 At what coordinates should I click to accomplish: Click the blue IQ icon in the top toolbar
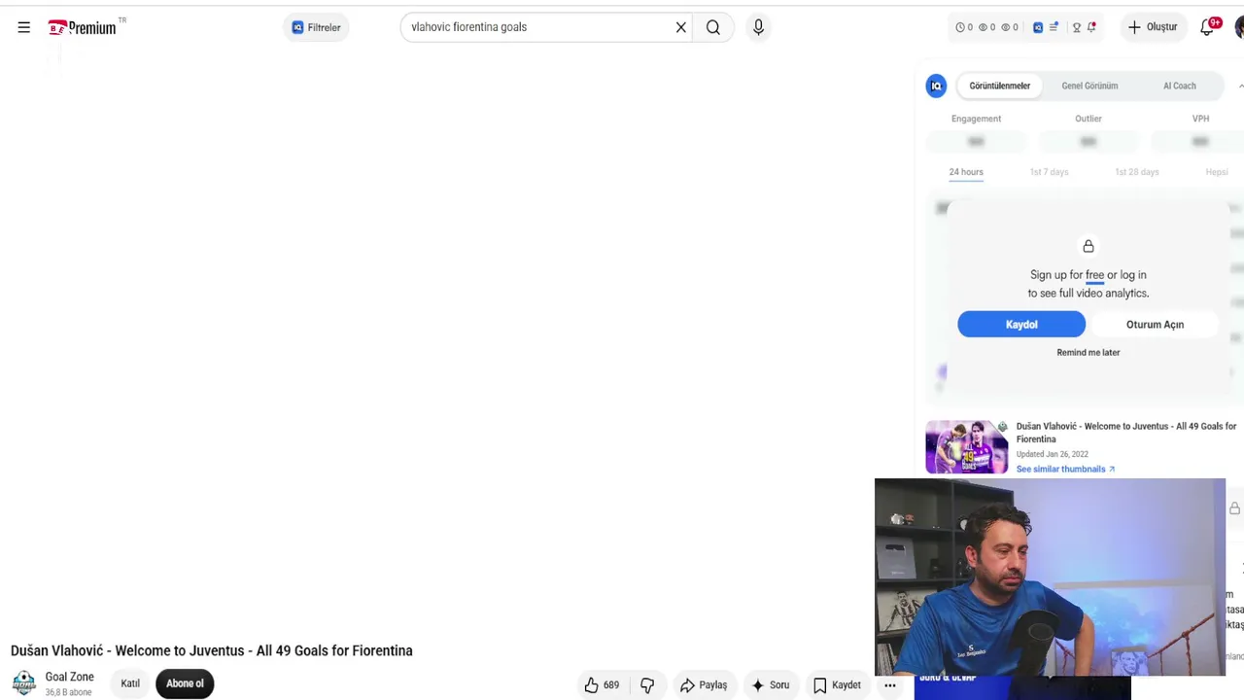(1038, 27)
